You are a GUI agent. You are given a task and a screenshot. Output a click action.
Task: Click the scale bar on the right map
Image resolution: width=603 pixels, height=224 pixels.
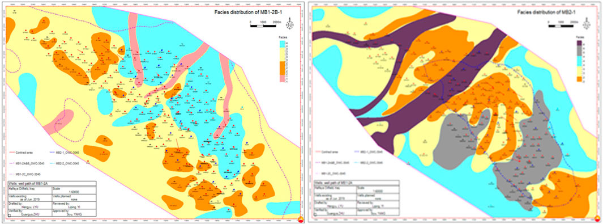pos(561,26)
